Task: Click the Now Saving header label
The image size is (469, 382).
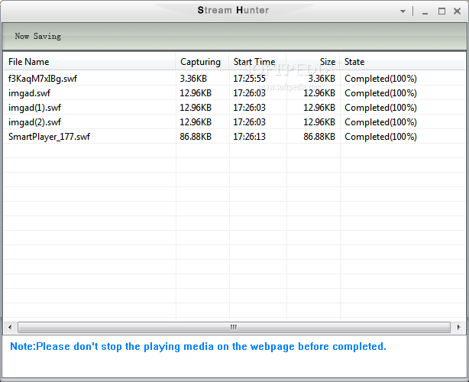Action: point(38,36)
